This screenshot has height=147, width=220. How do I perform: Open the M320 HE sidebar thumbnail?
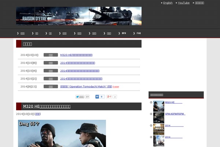point(159,106)
